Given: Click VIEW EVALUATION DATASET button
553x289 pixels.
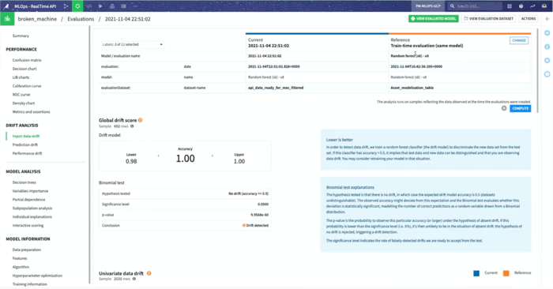Looking at the screenshot, I should coord(488,19).
